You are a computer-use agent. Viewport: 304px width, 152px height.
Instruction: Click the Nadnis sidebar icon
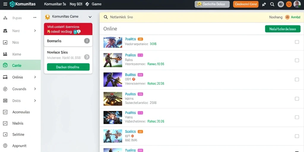click(x=5, y=123)
